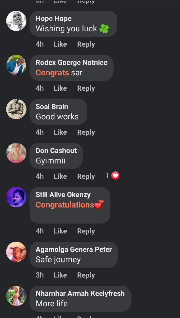Reply to Rodex Goerge Notnice's comment
180x318 pixels.
click(86, 88)
